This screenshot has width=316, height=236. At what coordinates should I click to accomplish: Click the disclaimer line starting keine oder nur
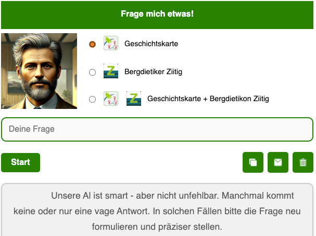pos(157,212)
